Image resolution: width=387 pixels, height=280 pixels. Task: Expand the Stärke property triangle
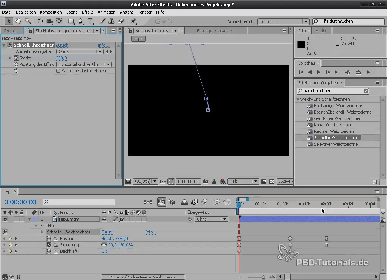coord(10,58)
